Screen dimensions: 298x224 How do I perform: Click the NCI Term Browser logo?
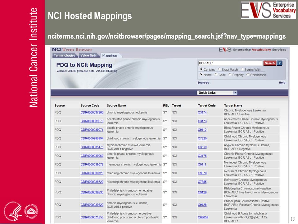click(x=72, y=49)
